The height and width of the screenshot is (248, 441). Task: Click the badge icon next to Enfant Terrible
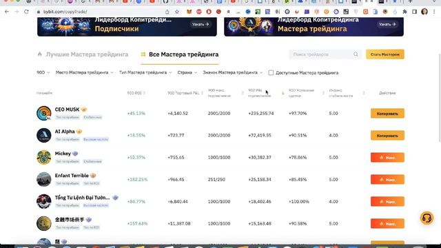point(93,176)
